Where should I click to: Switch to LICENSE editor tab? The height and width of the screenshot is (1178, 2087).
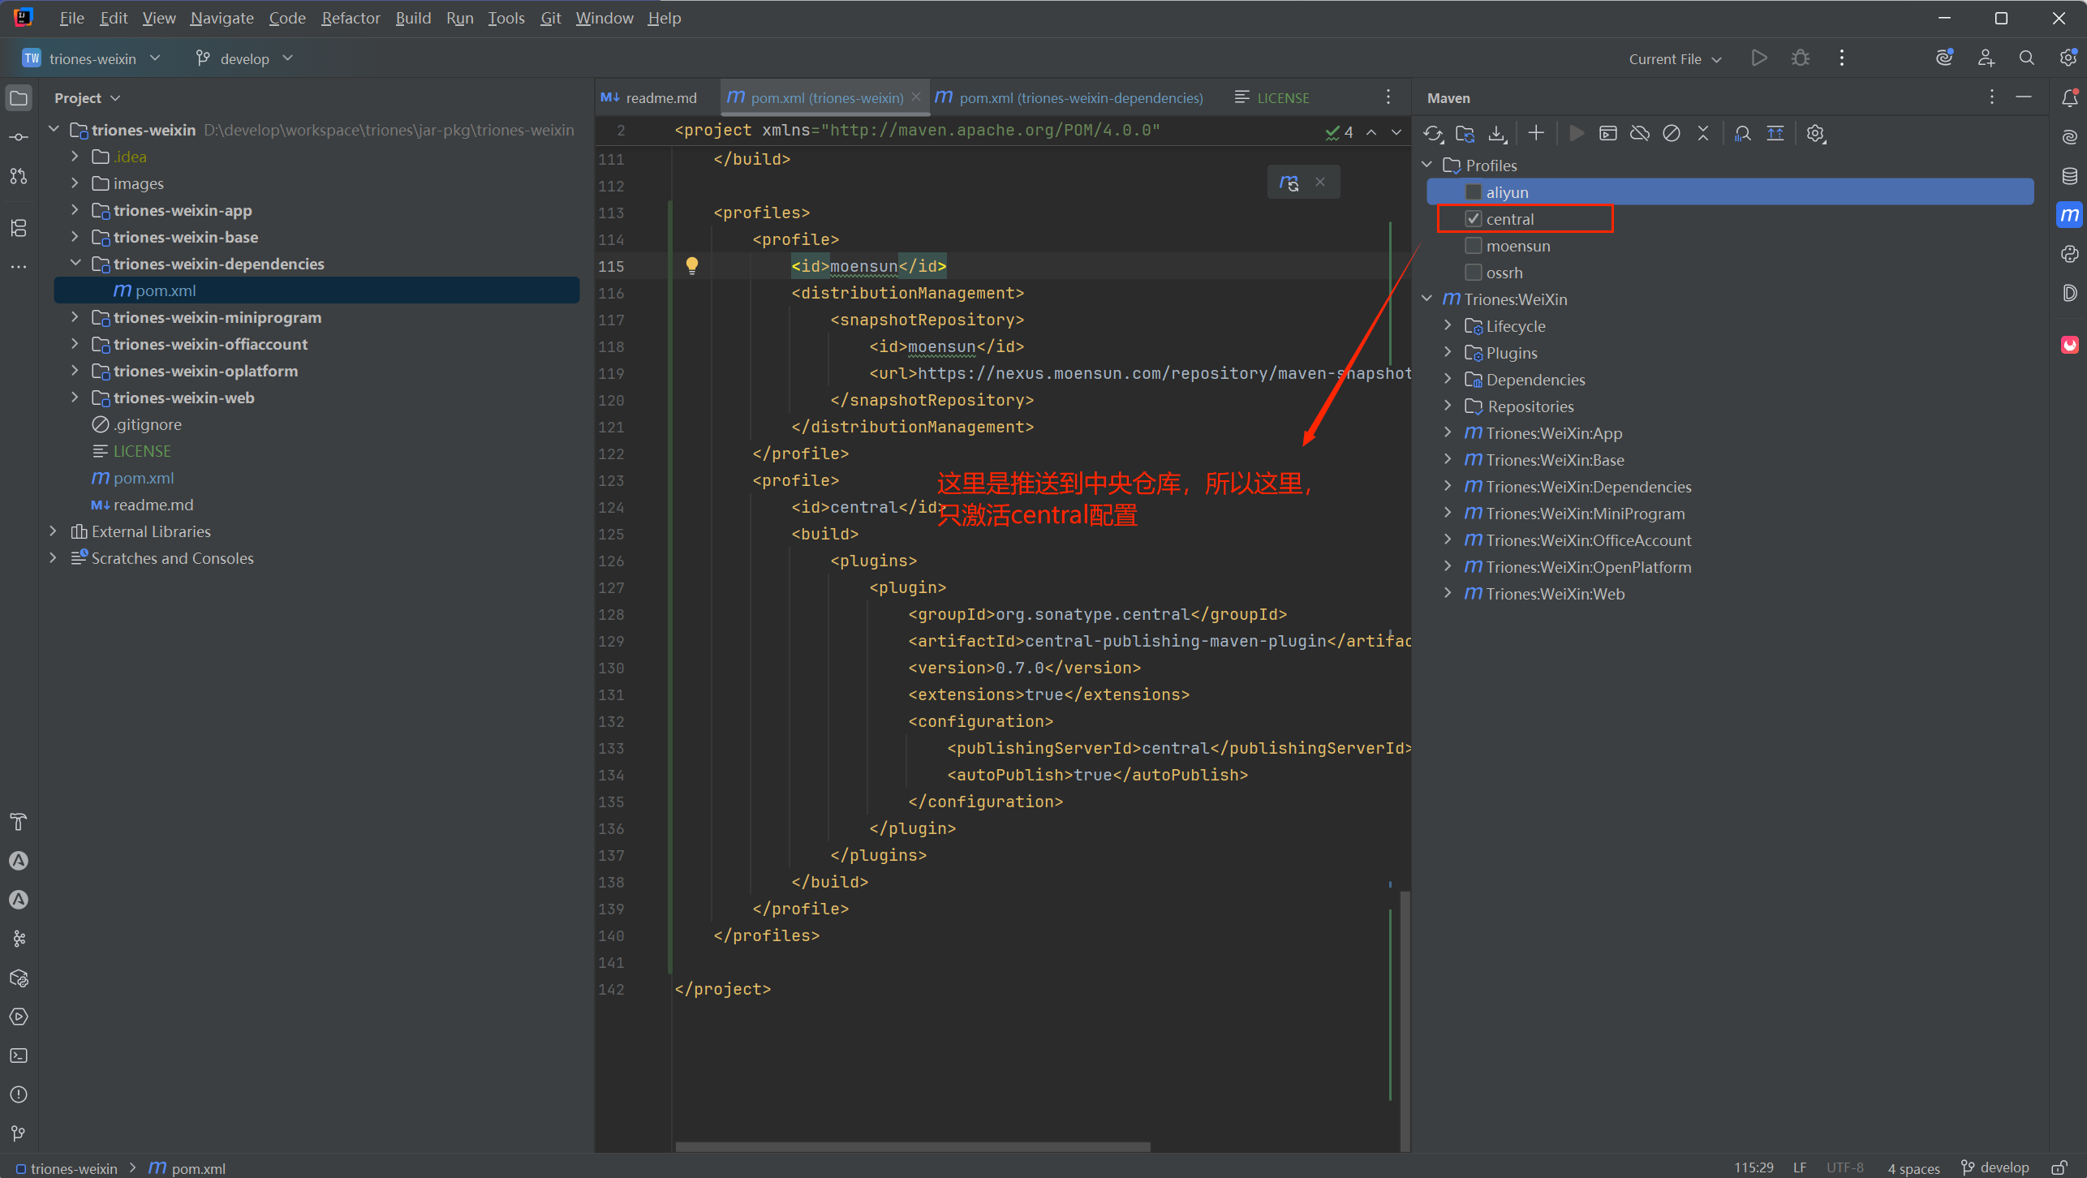pos(1272,98)
